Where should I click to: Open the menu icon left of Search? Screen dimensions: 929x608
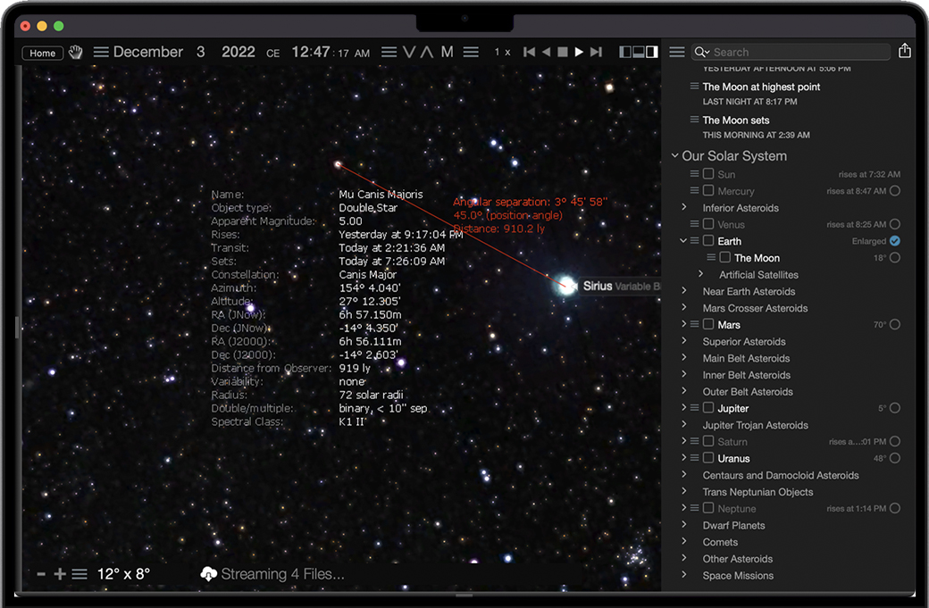(x=677, y=53)
